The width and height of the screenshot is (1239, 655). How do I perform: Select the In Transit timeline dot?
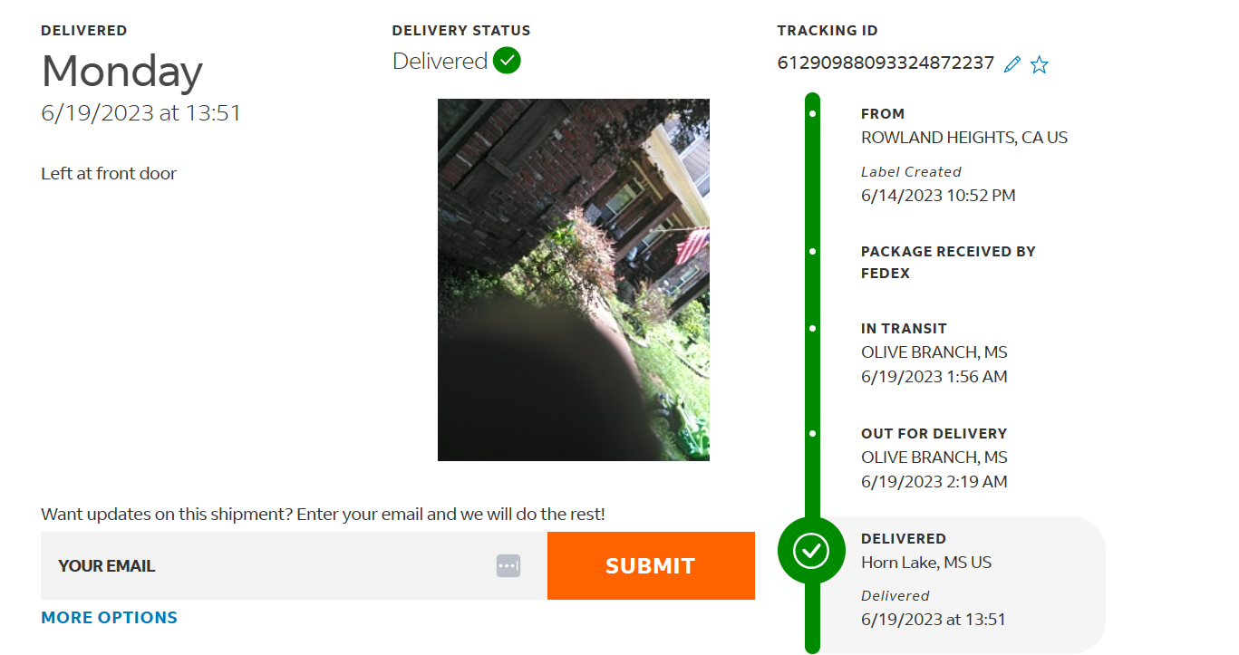(x=812, y=328)
